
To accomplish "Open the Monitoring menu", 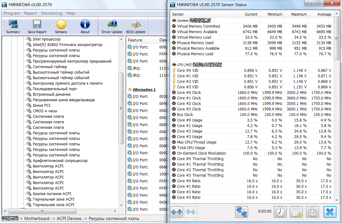I will click(52, 13).
